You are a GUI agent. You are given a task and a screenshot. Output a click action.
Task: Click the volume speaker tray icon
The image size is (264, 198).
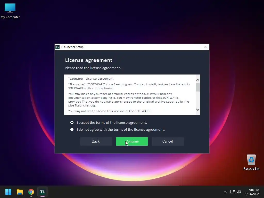[239, 192]
